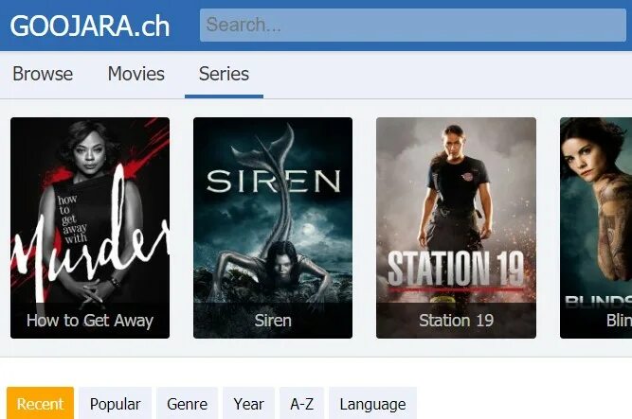Viewport: 632px width, 419px height.
Task: Click into the Search input field
Action: click(x=413, y=25)
